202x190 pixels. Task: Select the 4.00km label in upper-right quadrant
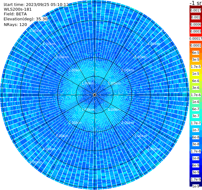click(154, 44)
